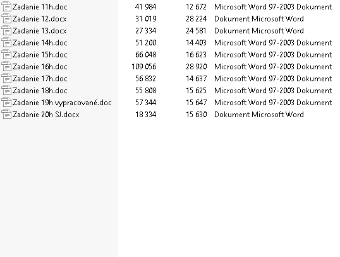Click the type text of Zadanie 13.docx
Screen dimensions: 340x257
coord(259,31)
